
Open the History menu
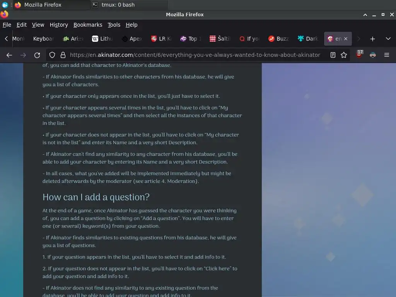point(59,25)
